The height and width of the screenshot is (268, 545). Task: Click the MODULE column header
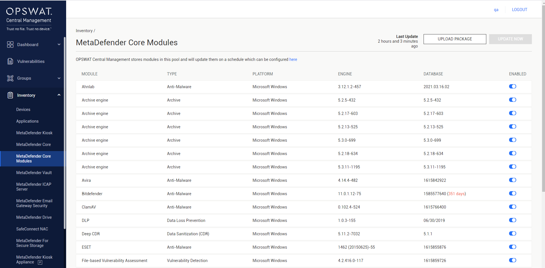point(90,74)
